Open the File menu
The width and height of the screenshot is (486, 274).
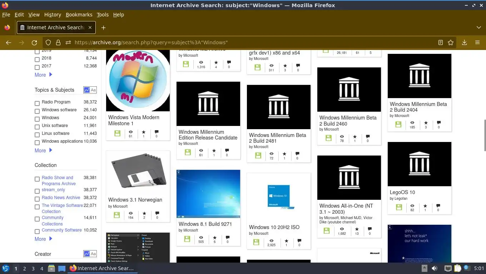pyautogui.click(x=6, y=15)
